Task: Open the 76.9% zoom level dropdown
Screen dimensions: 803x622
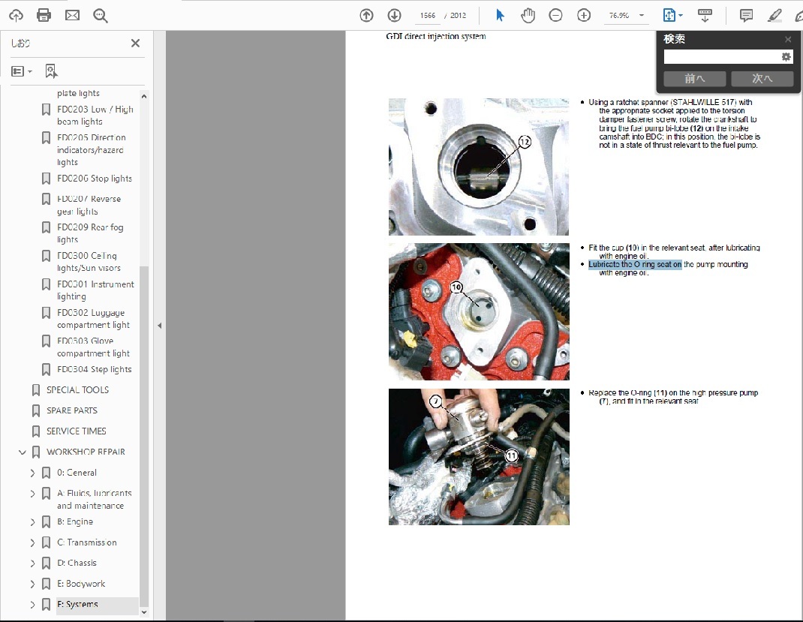Action: click(642, 15)
